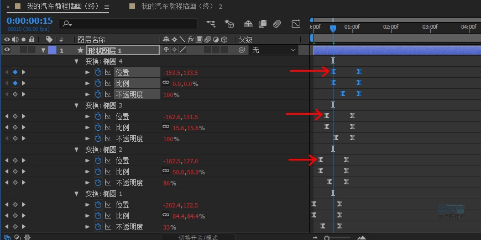Collapse 形状图层 1 layer twirl arrow

coord(43,50)
